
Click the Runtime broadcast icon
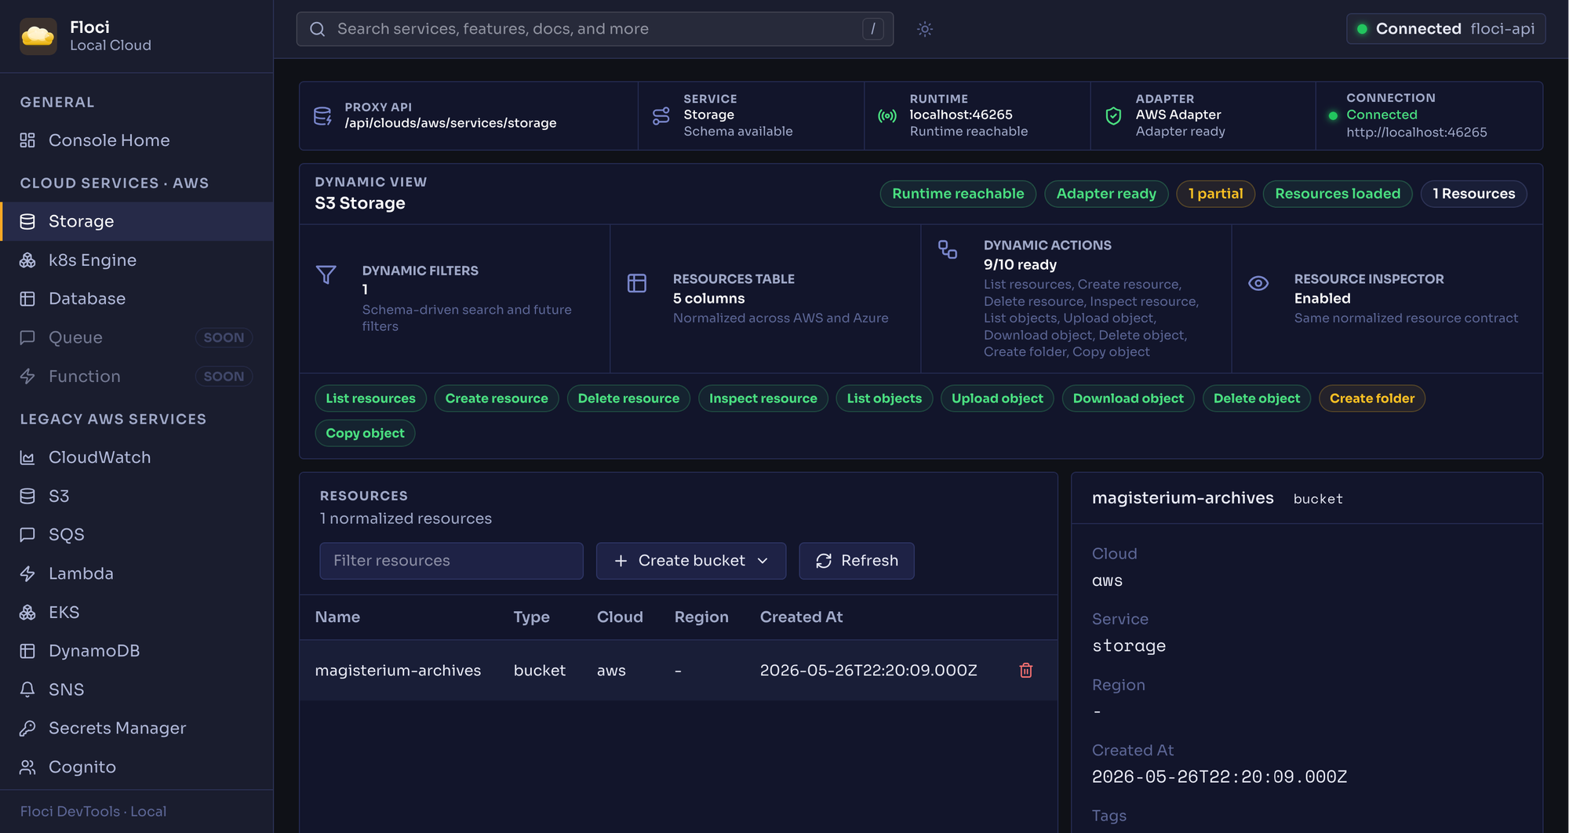tap(887, 116)
